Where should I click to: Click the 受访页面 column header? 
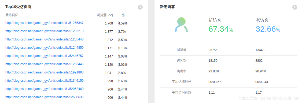click(12, 15)
